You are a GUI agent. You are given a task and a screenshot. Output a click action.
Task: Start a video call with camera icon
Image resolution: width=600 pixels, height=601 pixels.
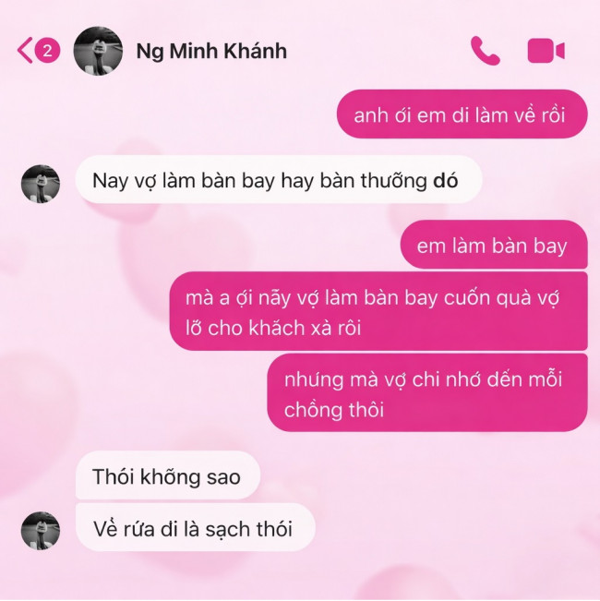coord(546,51)
